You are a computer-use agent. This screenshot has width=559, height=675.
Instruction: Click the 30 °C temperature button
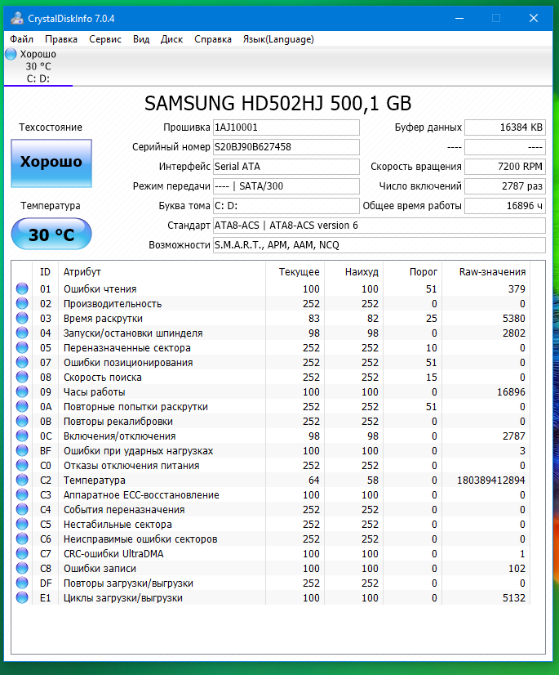click(x=51, y=234)
